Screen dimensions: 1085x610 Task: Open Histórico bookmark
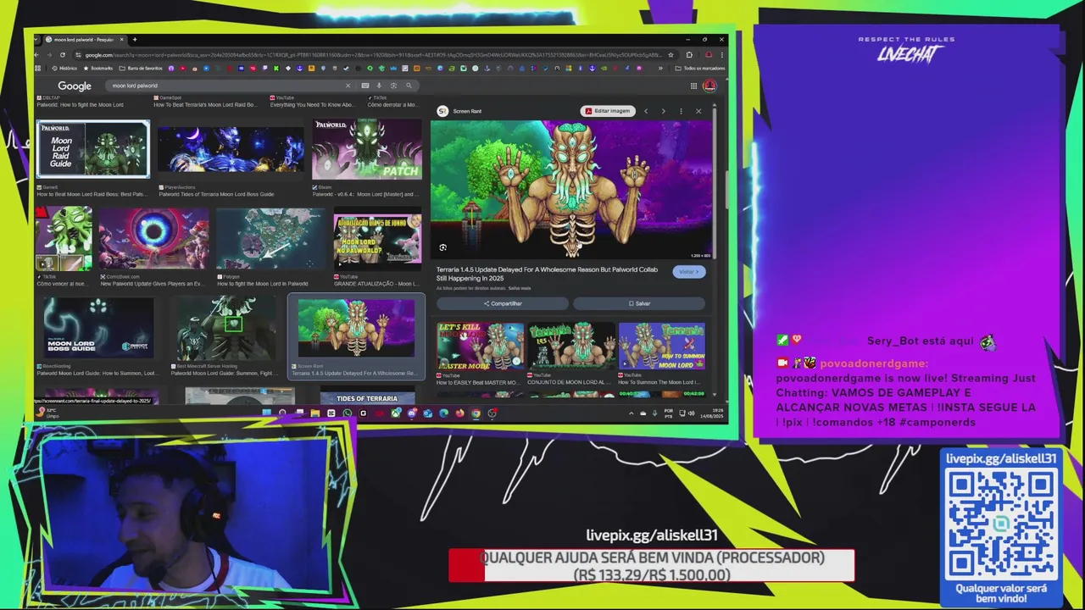tap(64, 68)
